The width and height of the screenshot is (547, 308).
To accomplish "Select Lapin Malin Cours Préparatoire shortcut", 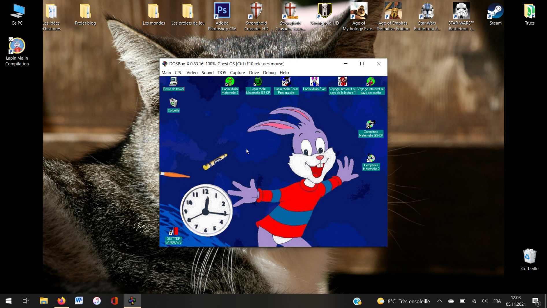I will [x=286, y=86].
